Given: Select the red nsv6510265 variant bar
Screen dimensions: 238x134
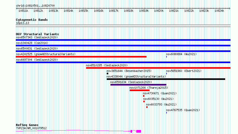Looking at the screenshot, I should pyautogui.click(x=158, y=68).
